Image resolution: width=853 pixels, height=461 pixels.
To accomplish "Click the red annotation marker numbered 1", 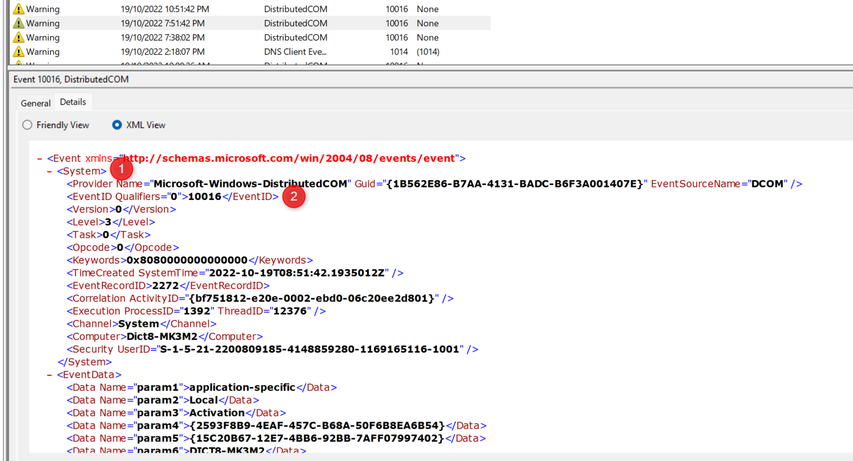I will point(122,169).
